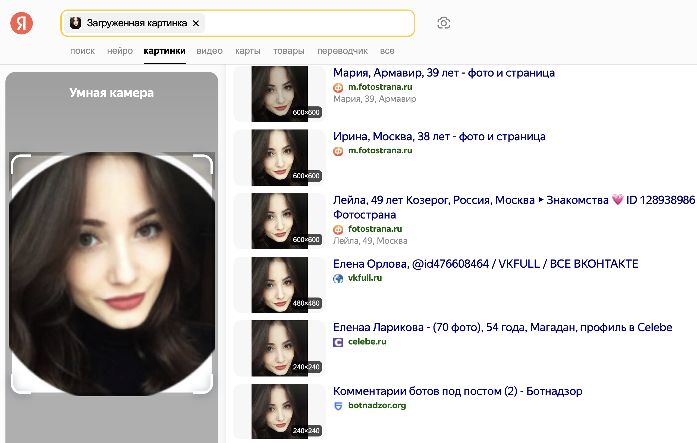Click m.fotostrana.ru under the Ирина result

(x=380, y=150)
